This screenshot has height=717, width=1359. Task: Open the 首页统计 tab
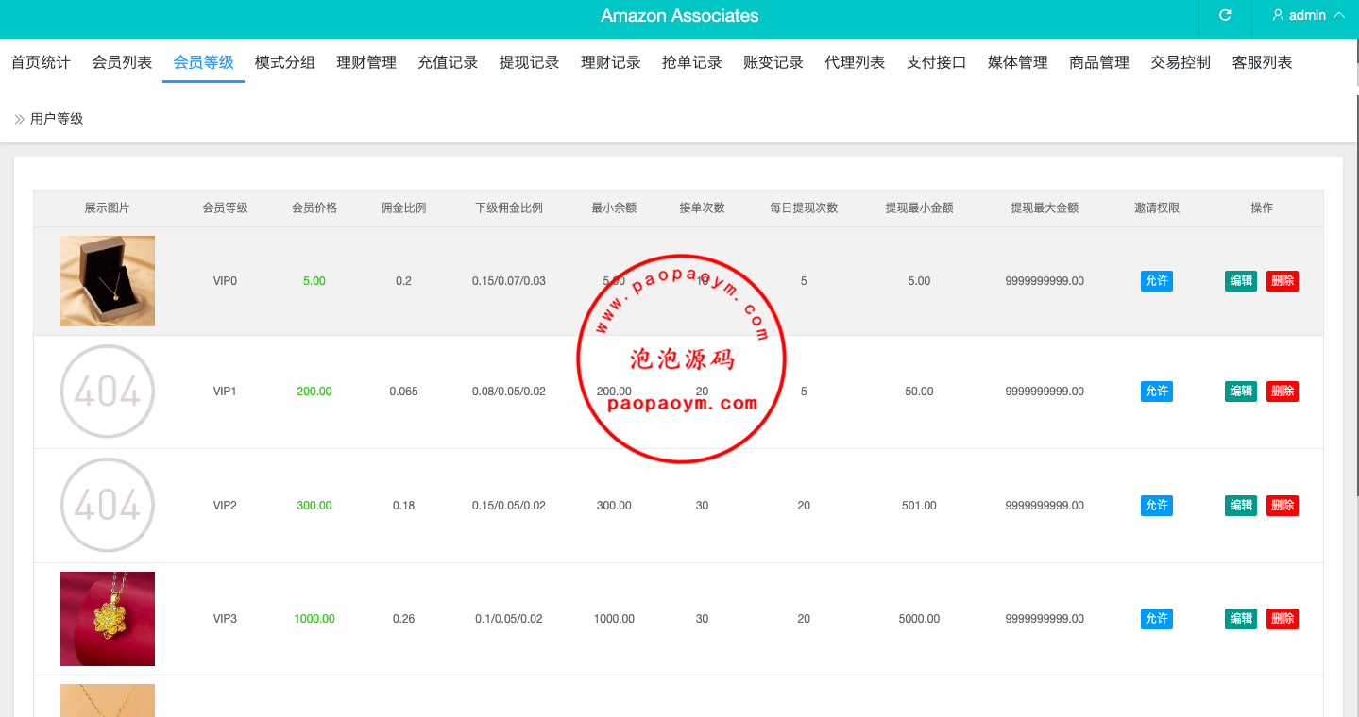tap(41, 62)
